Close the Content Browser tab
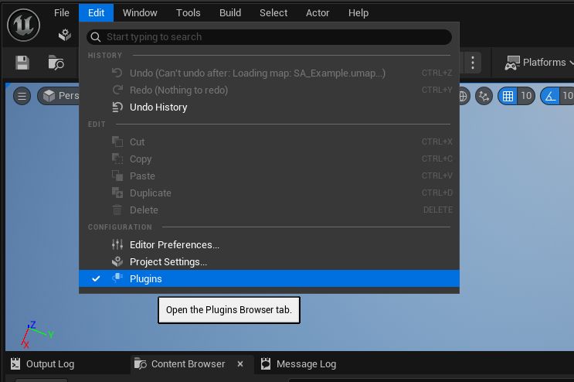The image size is (574, 382). click(240, 363)
